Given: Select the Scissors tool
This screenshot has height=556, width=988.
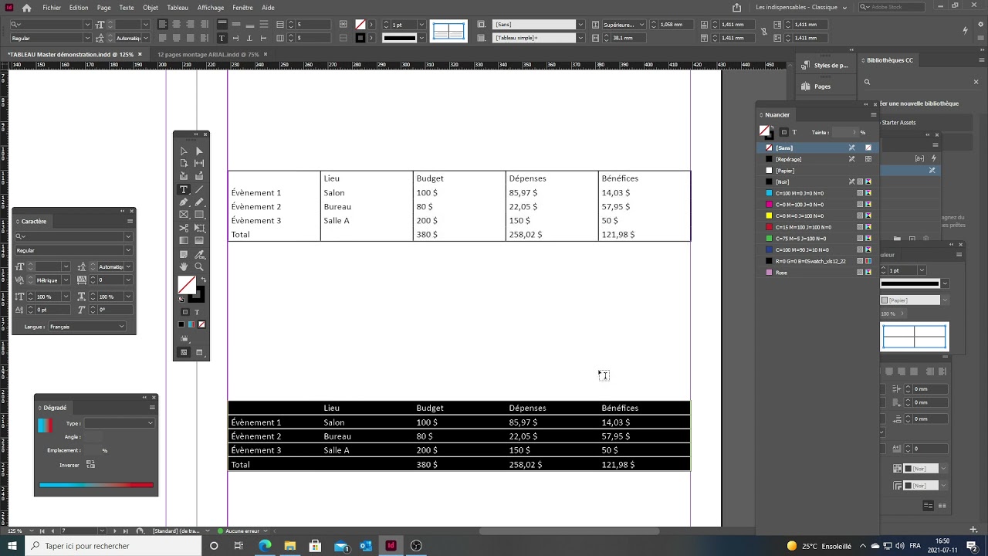Looking at the screenshot, I should pos(184,228).
